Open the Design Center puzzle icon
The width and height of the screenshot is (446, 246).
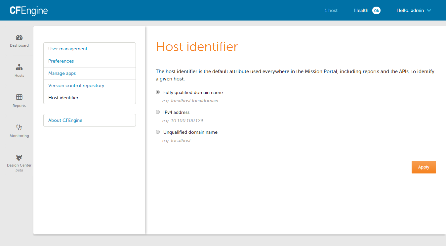19,158
